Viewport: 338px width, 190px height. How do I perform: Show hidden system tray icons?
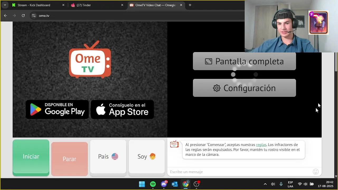click(x=265, y=184)
